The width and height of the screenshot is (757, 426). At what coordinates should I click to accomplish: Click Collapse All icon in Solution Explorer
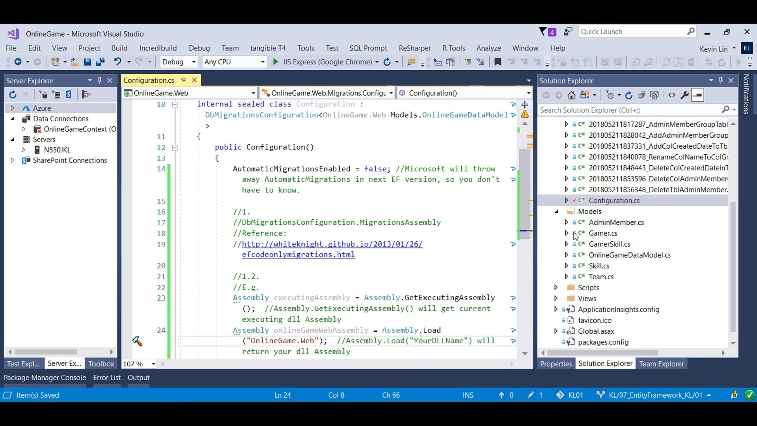(641, 95)
